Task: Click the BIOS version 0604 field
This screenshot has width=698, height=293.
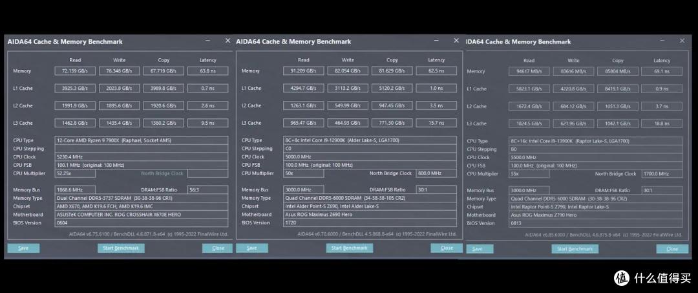Action: pyautogui.click(x=142, y=222)
